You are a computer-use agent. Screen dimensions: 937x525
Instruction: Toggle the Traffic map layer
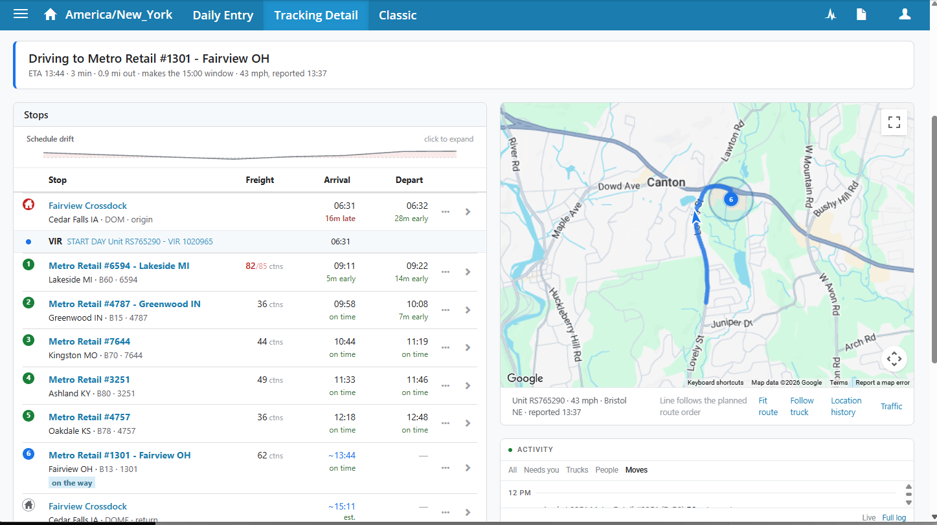pyautogui.click(x=891, y=407)
